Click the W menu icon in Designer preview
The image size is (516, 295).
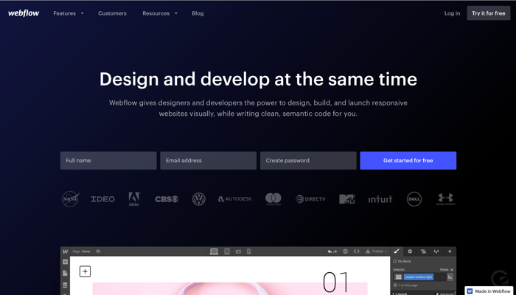(x=65, y=251)
